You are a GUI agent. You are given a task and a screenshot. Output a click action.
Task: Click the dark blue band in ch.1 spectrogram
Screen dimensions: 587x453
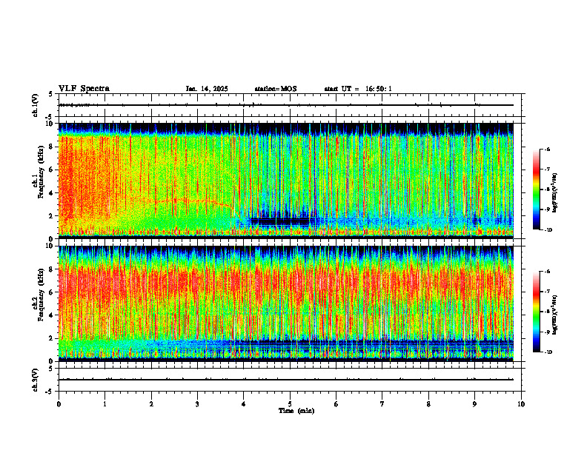279,221
